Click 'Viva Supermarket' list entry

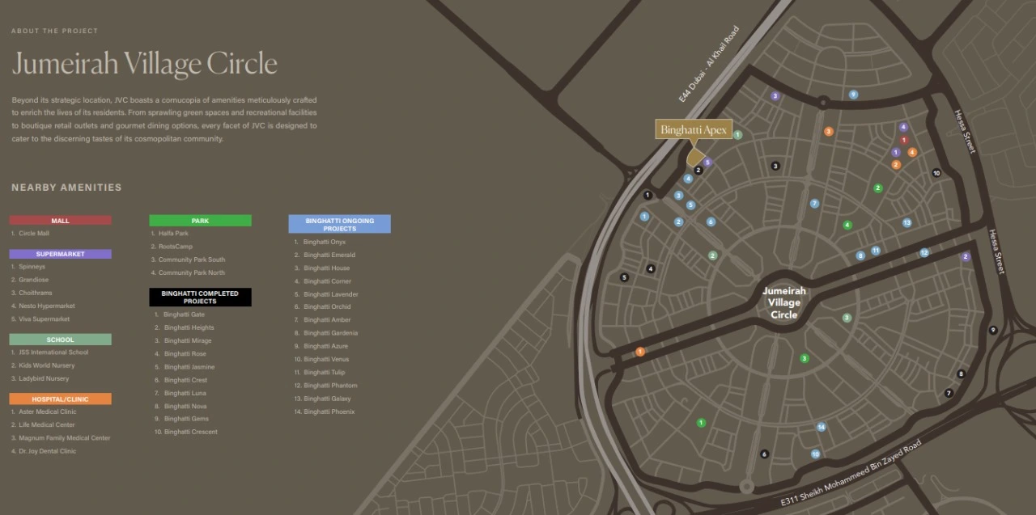(45, 319)
